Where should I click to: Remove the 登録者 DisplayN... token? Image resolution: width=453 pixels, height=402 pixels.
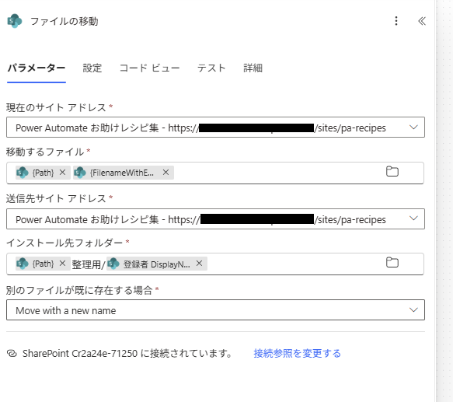point(200,264)
